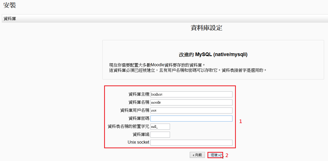This screenshot has height=161, width=328.
Task: Focus the Unix socket text field
Action: [191, 143]
